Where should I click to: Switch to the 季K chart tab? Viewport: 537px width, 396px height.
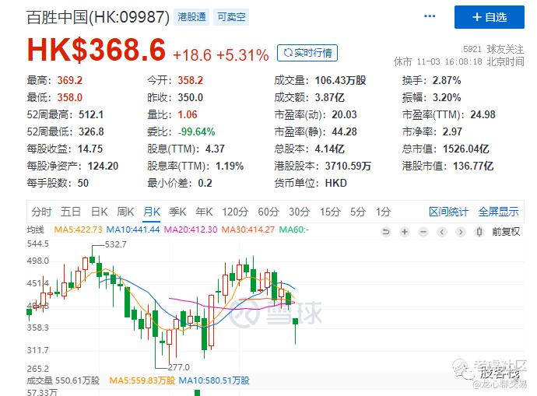[177, 212]
